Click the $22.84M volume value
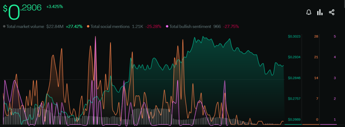The image size is (345, 127). (x=55, y=26)
